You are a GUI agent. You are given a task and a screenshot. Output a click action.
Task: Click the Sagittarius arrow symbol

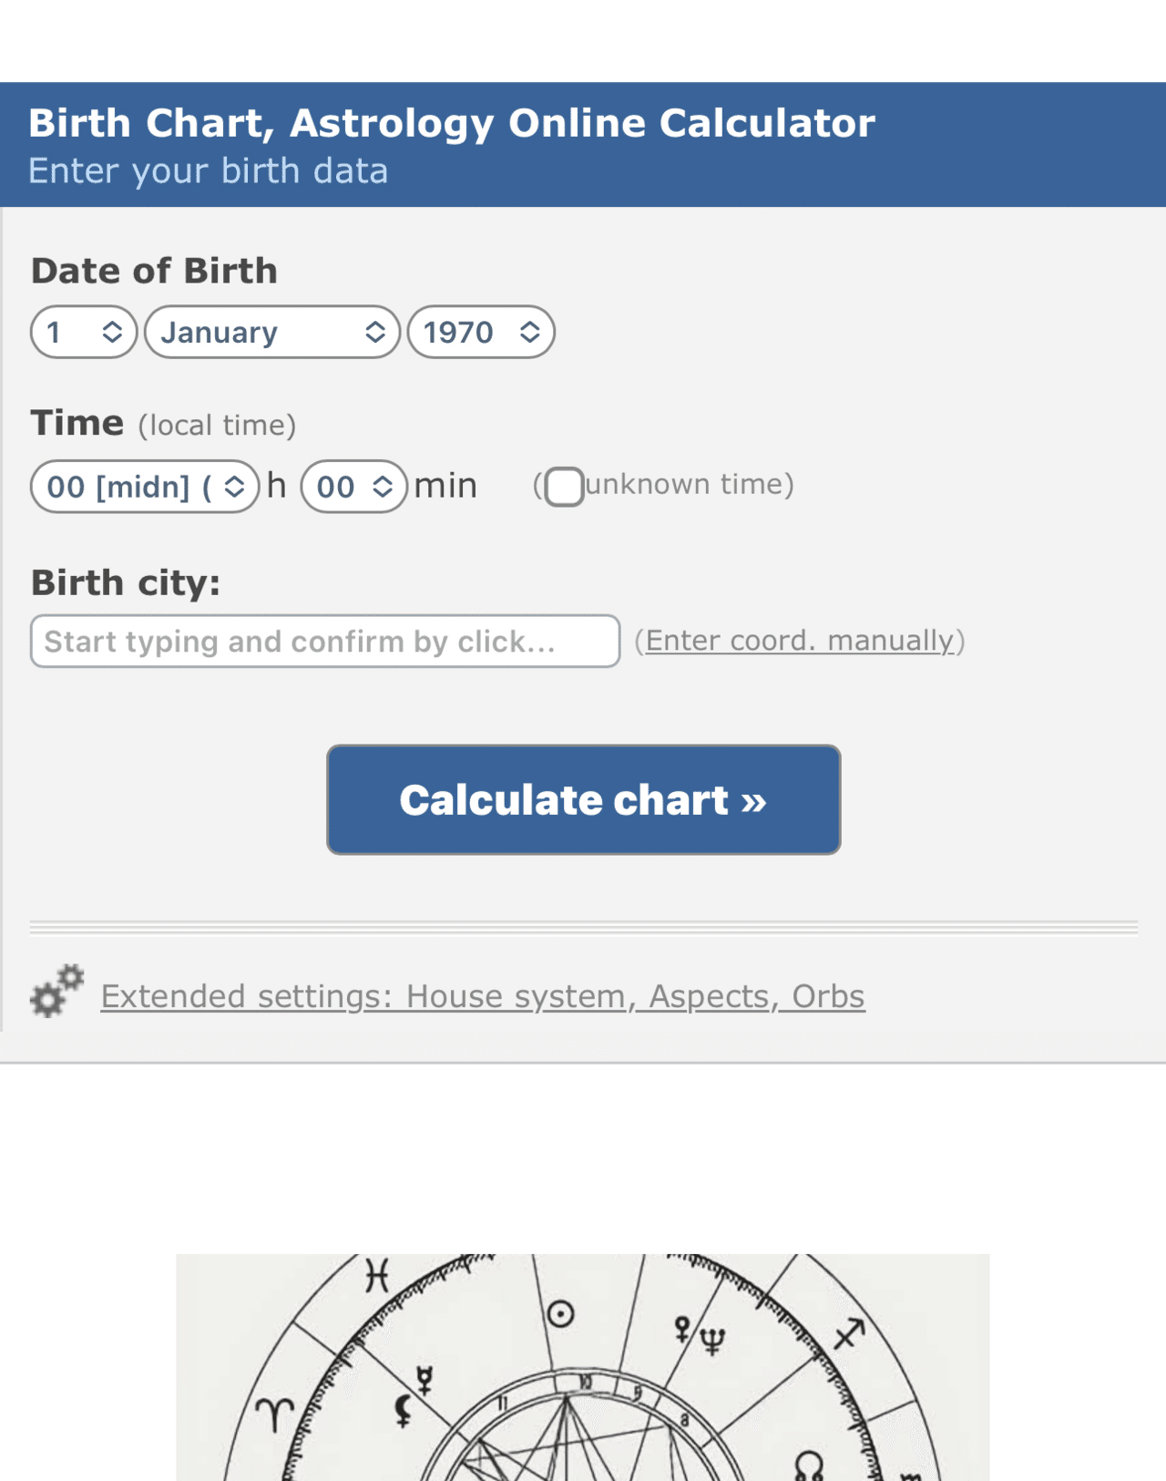click(x=849, y=1333)
